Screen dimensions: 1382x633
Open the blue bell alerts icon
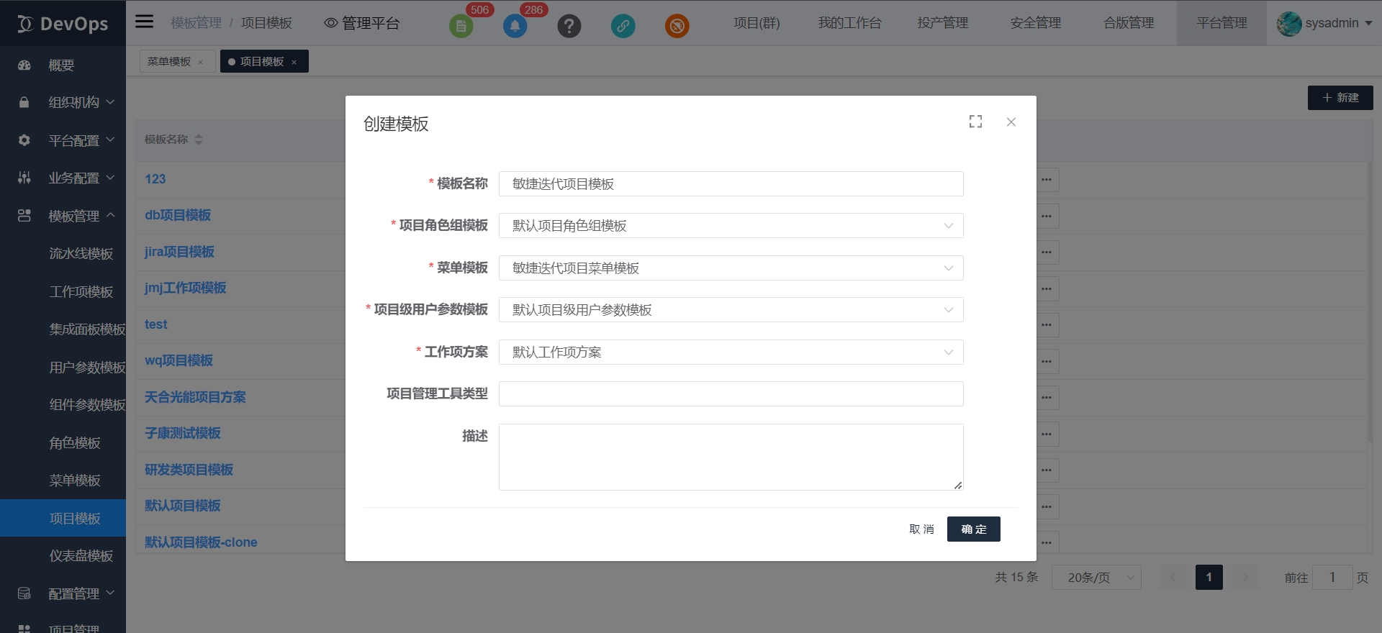coord(515,27)
